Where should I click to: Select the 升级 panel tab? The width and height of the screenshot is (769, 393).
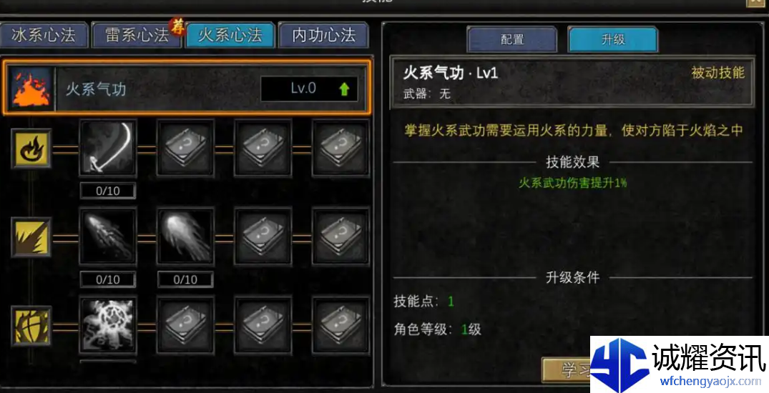pyautogui.click(x=613, y=39)
